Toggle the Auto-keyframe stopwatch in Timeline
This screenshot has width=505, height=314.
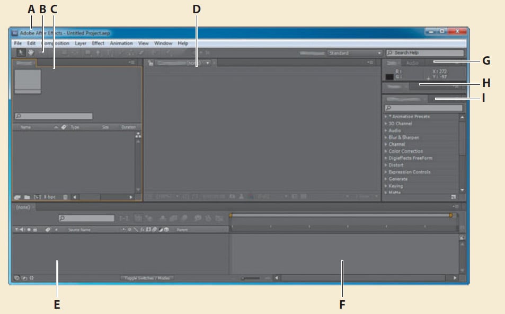coord(208,218)
